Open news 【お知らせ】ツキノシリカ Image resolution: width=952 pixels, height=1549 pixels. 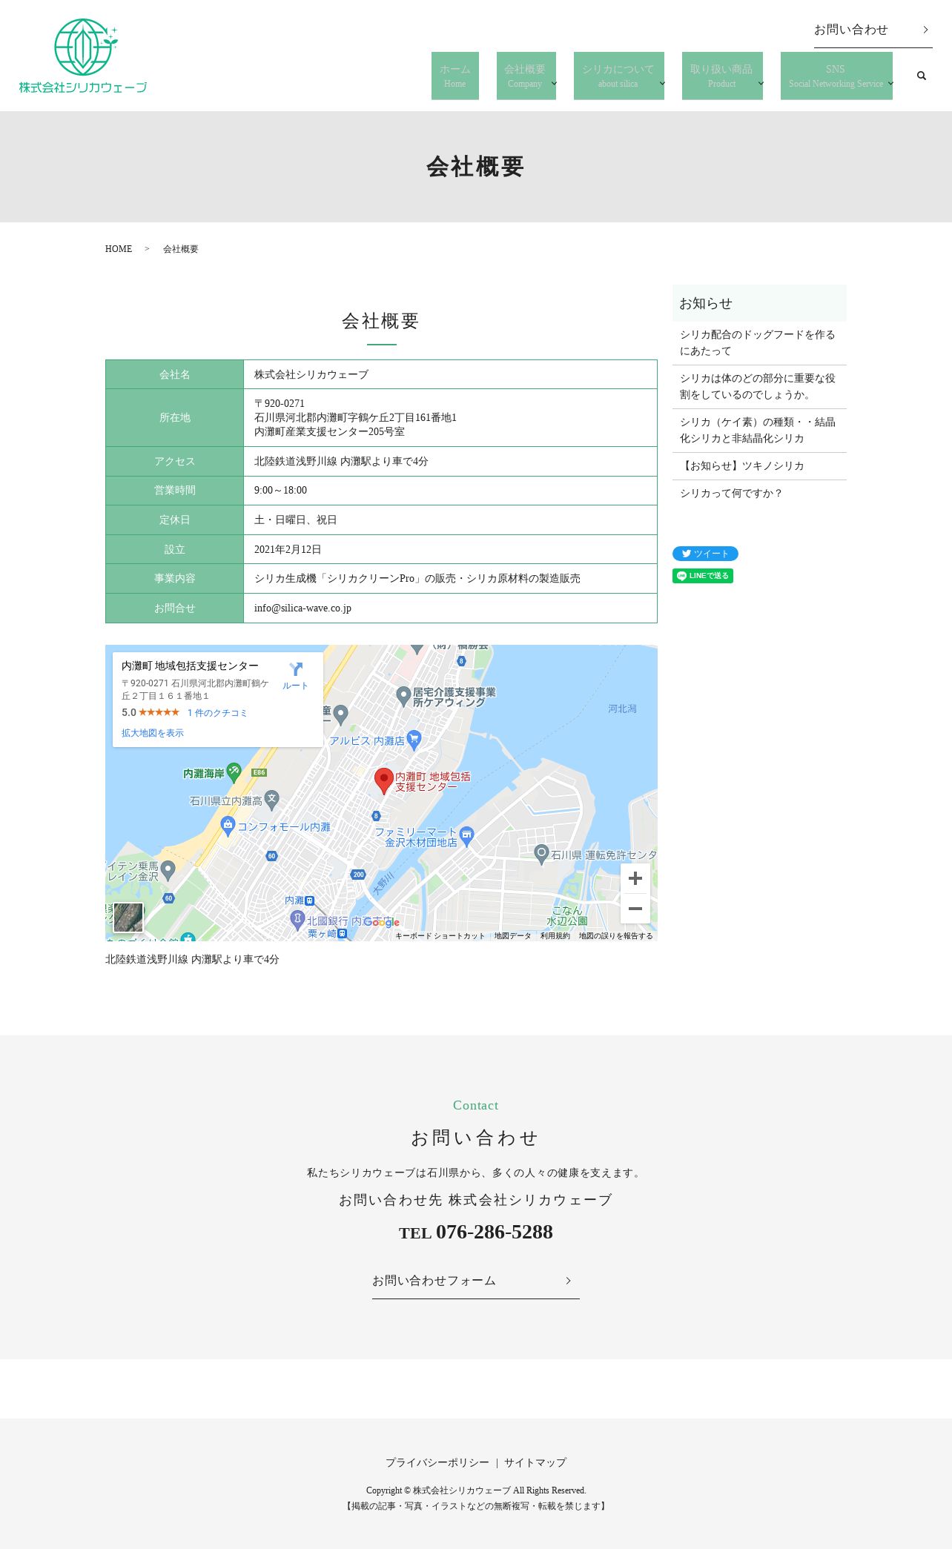tap(759, 466)
